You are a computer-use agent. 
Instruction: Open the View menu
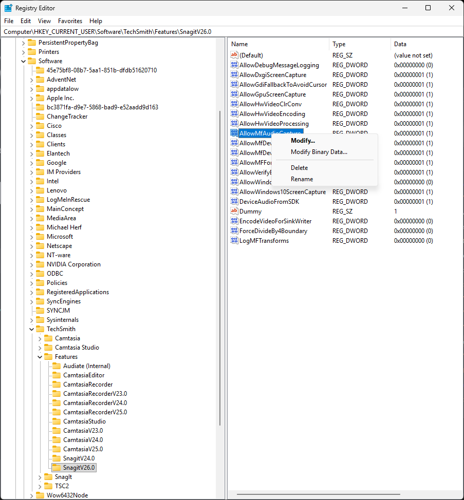44,21
